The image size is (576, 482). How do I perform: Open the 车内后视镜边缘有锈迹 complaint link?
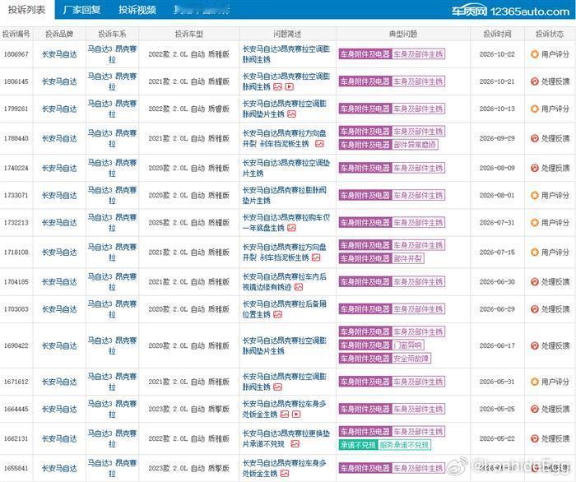pos(284,282)
